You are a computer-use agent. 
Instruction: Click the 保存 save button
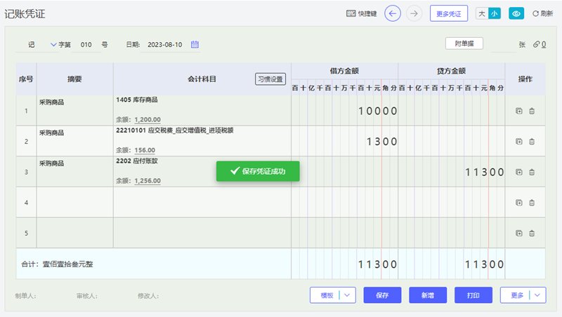pos(382,295)
